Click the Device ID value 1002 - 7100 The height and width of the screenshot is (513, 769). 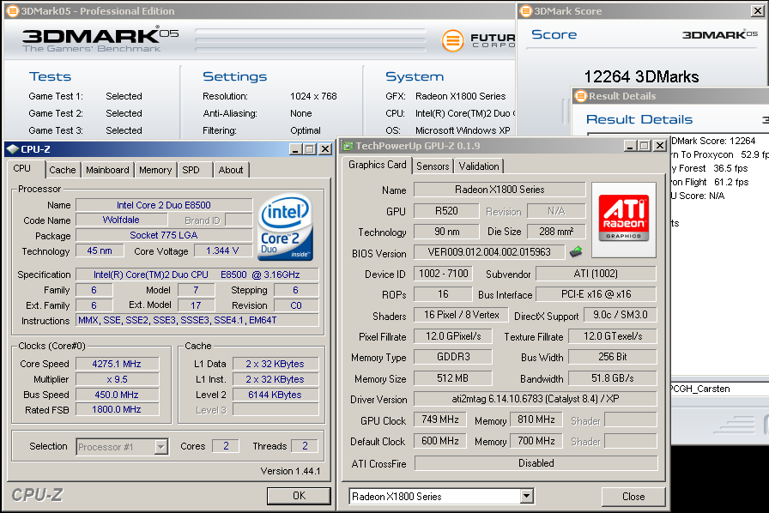(444, 274)
